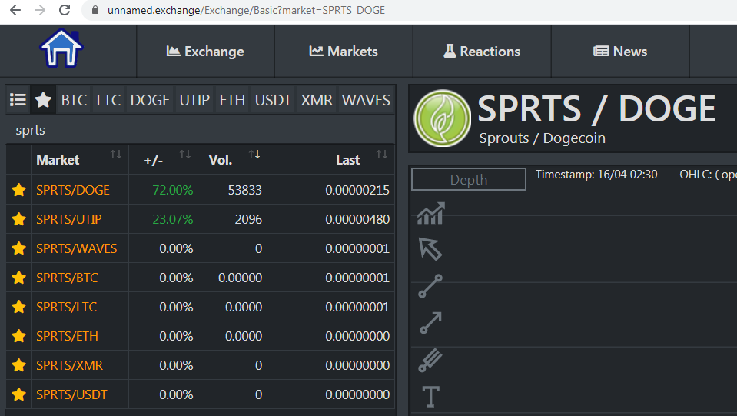The height and width of the screenshot is (416, 737).
Task: Click last price 0.00000215
Action: (357, 190)
